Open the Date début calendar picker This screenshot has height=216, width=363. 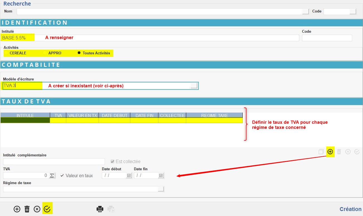pyautogui.click(x=129, y=176)
